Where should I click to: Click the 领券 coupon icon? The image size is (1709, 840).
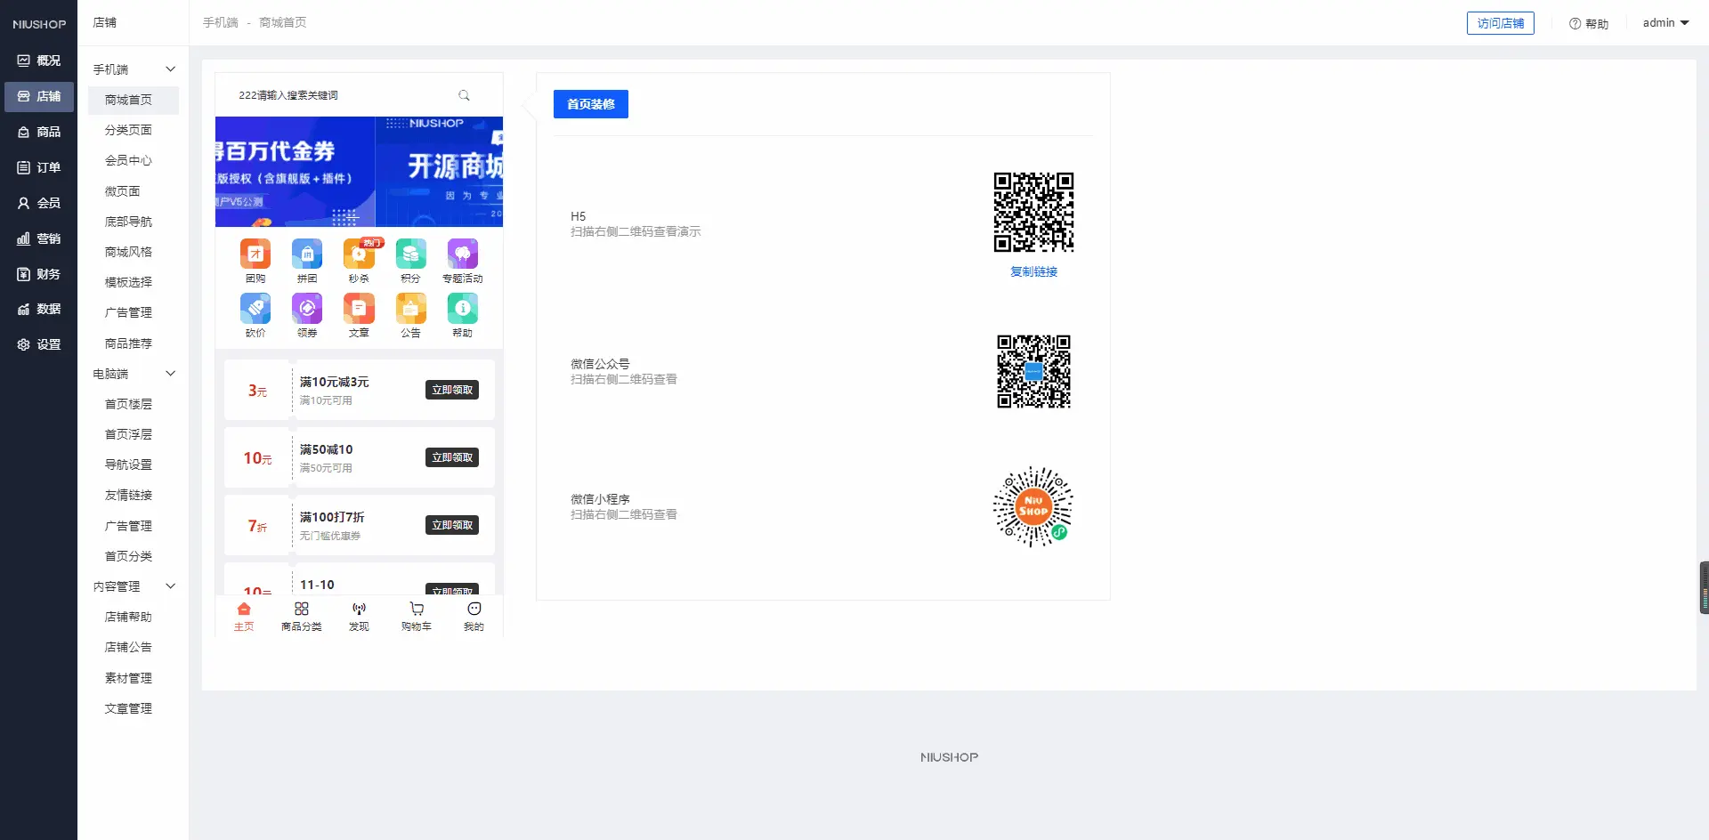[307, 309]
